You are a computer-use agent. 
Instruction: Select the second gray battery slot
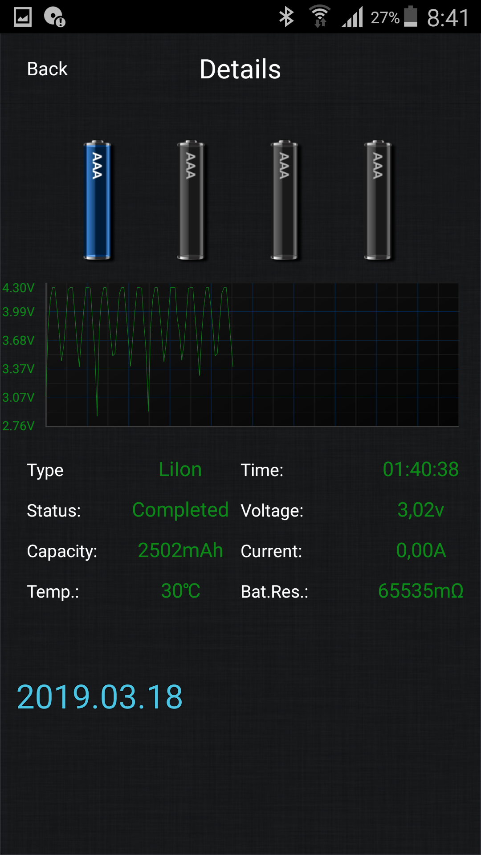[x=191, y=200]
